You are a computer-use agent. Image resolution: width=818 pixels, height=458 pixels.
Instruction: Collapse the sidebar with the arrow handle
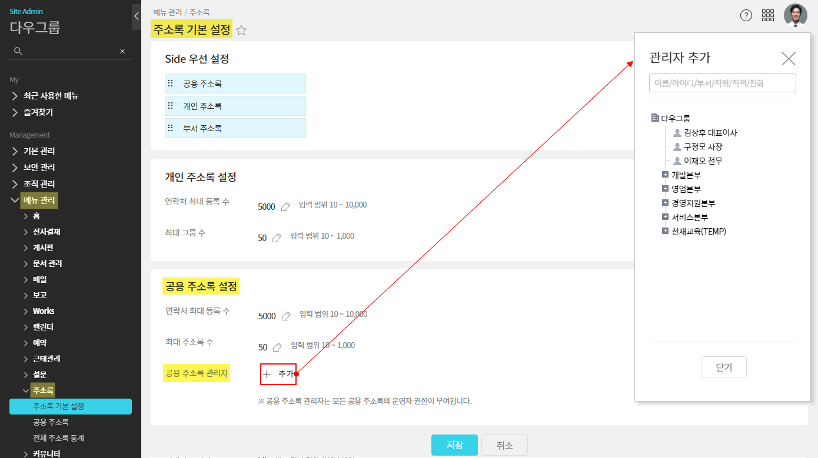point(137,16)
